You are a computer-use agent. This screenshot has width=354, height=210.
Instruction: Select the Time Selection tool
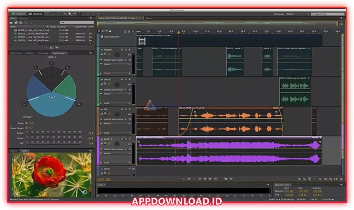(x=79, y=14)
